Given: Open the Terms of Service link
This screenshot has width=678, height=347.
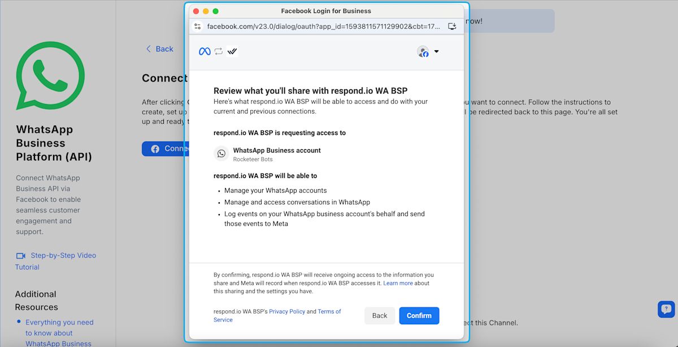Looking at the screenshot, I should [x=329, y=311].
